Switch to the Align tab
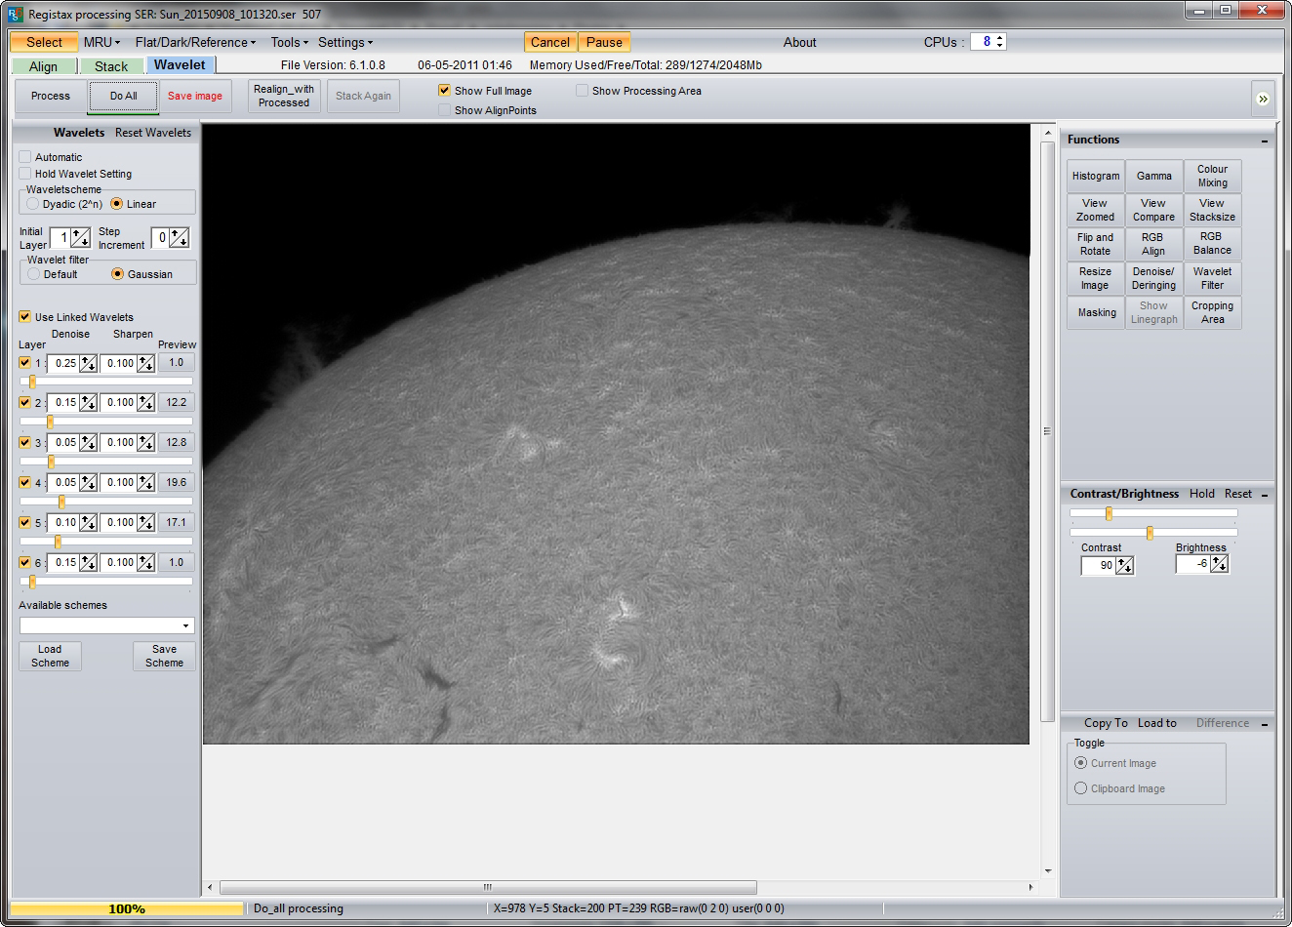Image resolution: width=1292 pixels, height=927 pixels. (x=43, y=66)
